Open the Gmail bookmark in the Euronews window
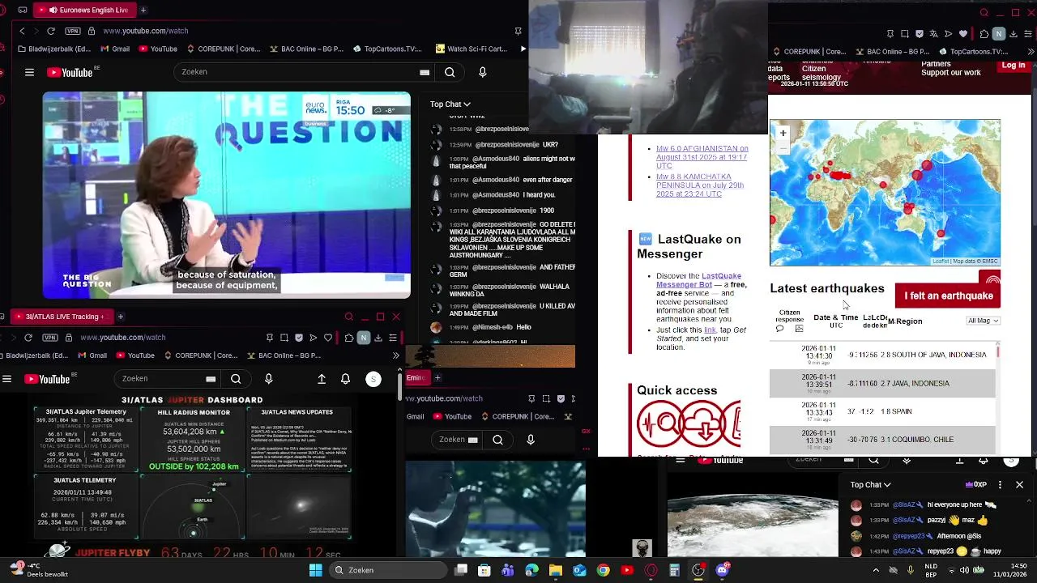This screenshot has width=1037, height=583. (114, 49)
